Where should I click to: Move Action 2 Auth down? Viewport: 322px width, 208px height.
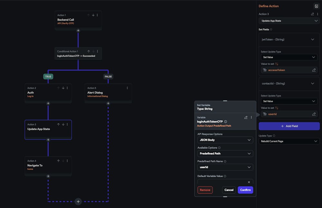63,88
